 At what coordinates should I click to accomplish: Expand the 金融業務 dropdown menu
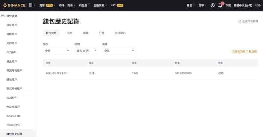coord(100,5)
